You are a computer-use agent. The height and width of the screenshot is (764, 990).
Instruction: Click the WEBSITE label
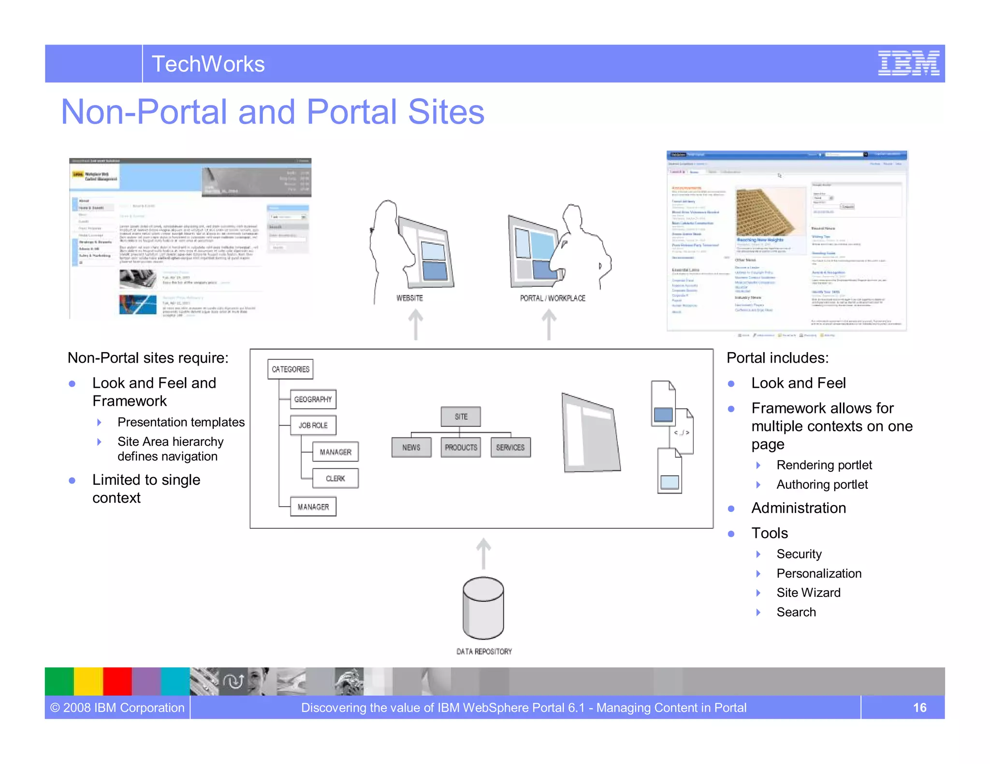tap(409, 298)
